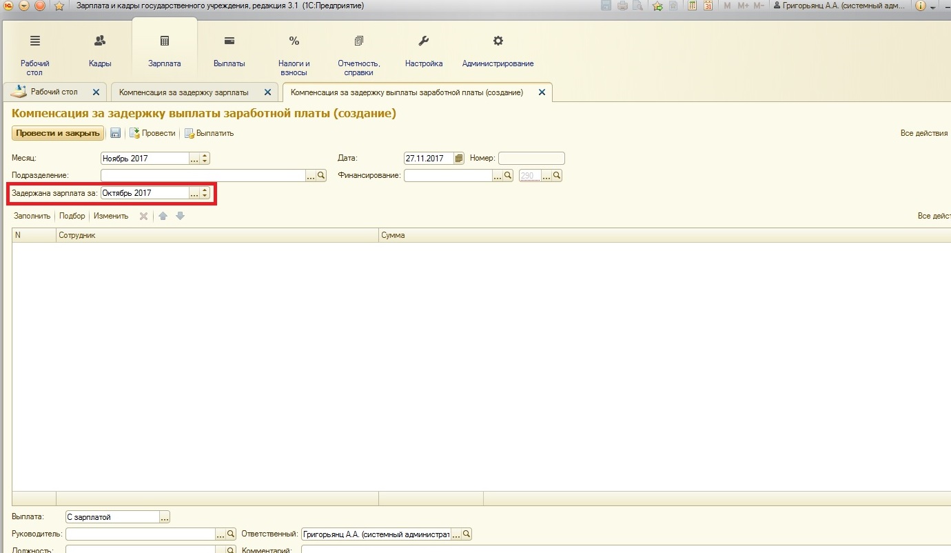Switch to the Рабочий стол tab
The width and height of the screenshot is (951, 553).
(54, 92)
